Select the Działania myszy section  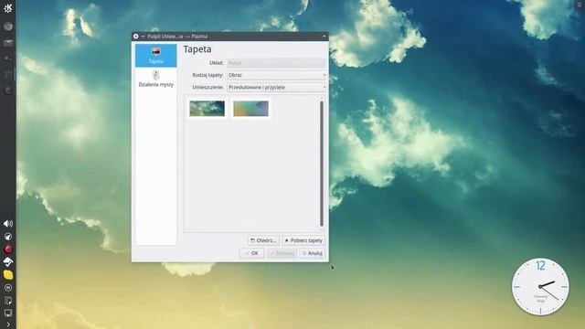click(156, 79)
